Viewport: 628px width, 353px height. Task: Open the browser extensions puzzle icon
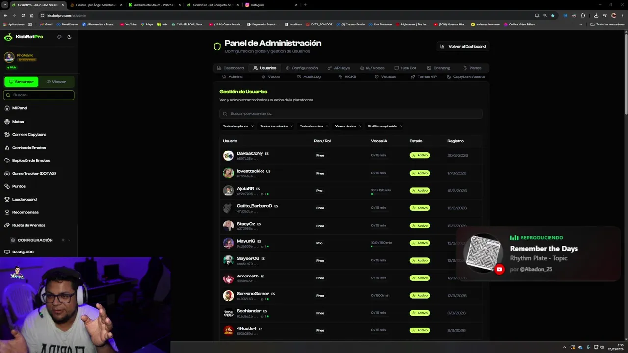pyautogui.click(x=583, y=15)
